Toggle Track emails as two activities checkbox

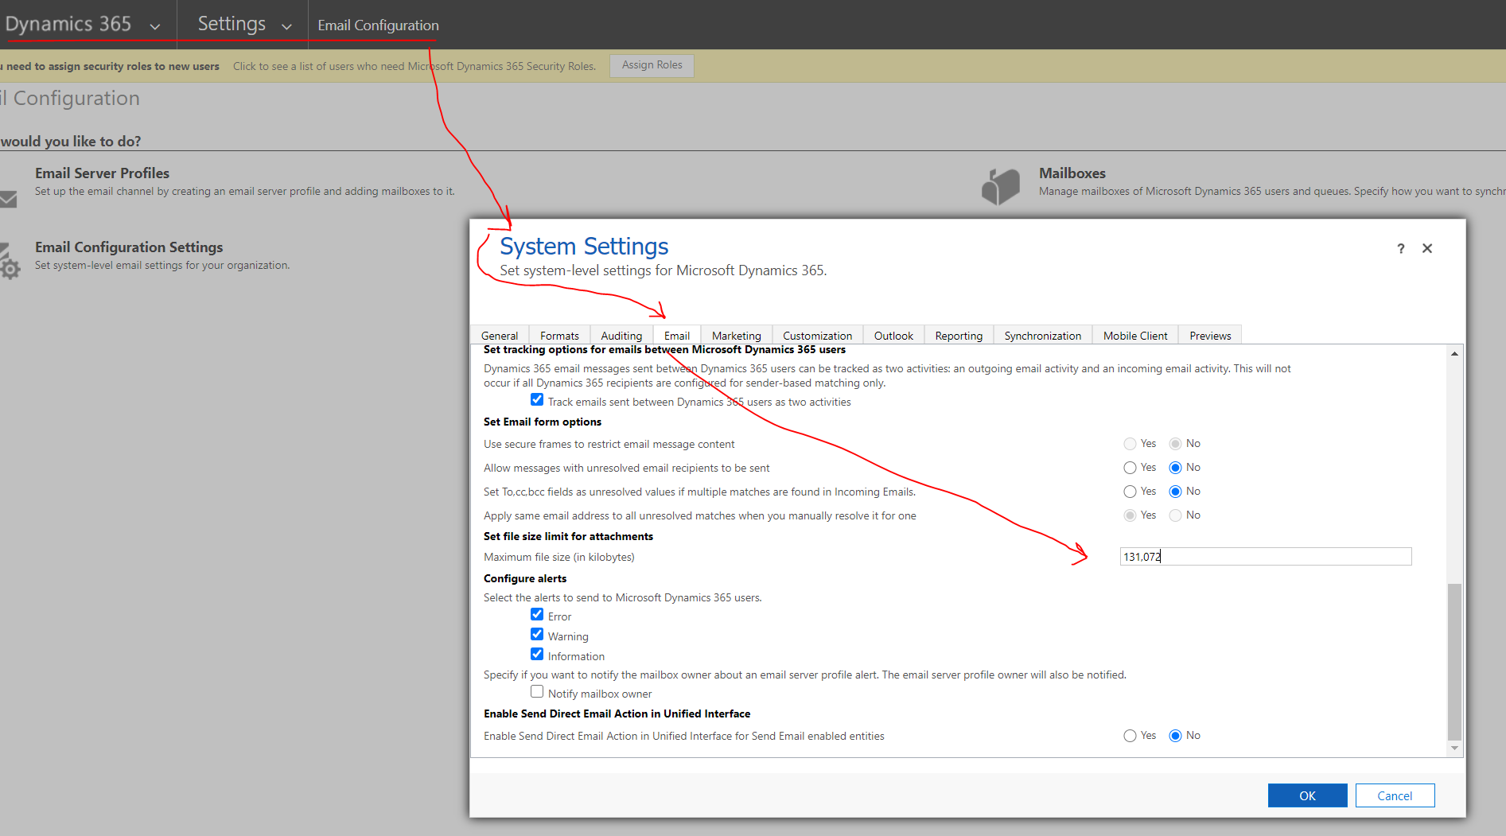point(537,400)
